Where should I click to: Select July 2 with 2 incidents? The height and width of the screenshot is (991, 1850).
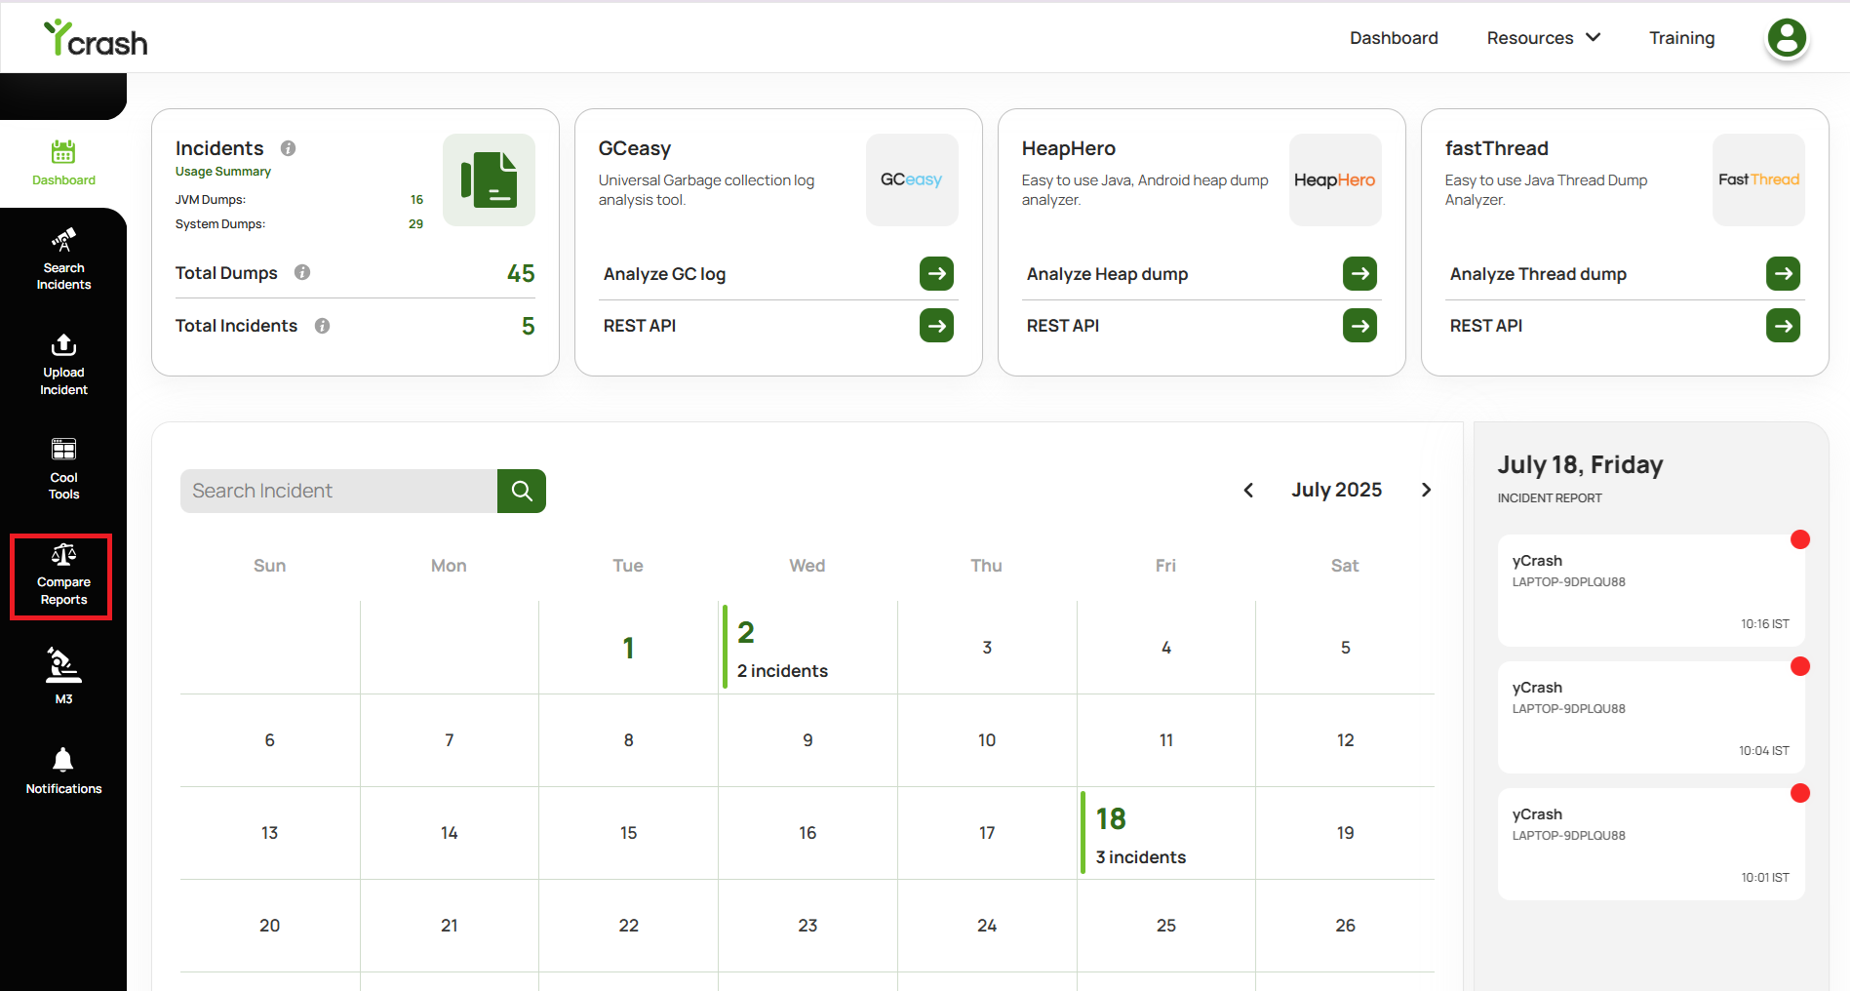point(807,648)
